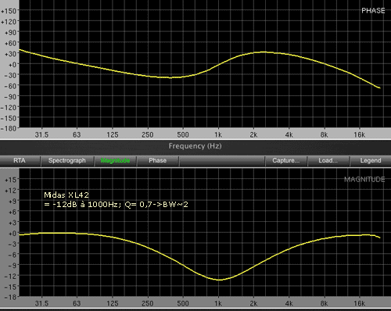Image resolution: width=391 pixels, height=311 pixels.
Task: Click the phase curve peak near 2k
Action: tap(264, 52)
